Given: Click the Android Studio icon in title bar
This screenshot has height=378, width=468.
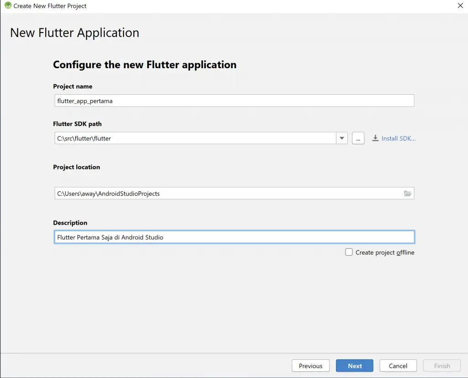Looking at the screenshot, I should point(8,5).
